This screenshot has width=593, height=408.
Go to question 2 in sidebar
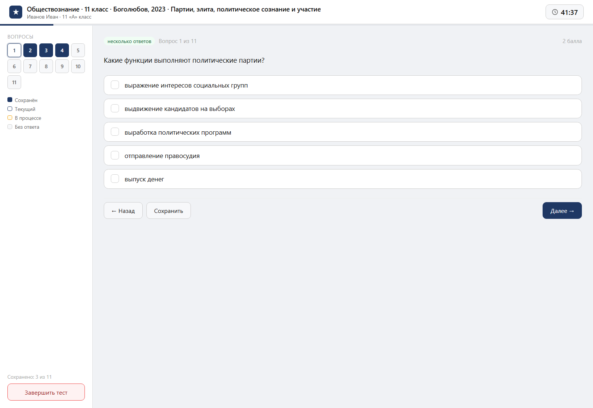click(30, 50)
